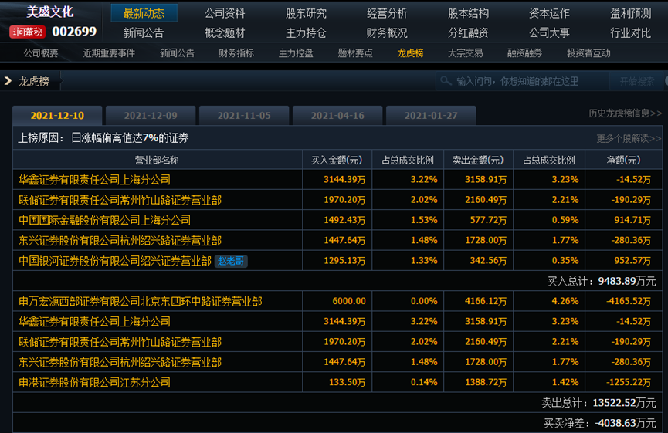Click the 龙虎榜 section arrow icon
Viewport: 668px width, 433px height.
[8, 80]
